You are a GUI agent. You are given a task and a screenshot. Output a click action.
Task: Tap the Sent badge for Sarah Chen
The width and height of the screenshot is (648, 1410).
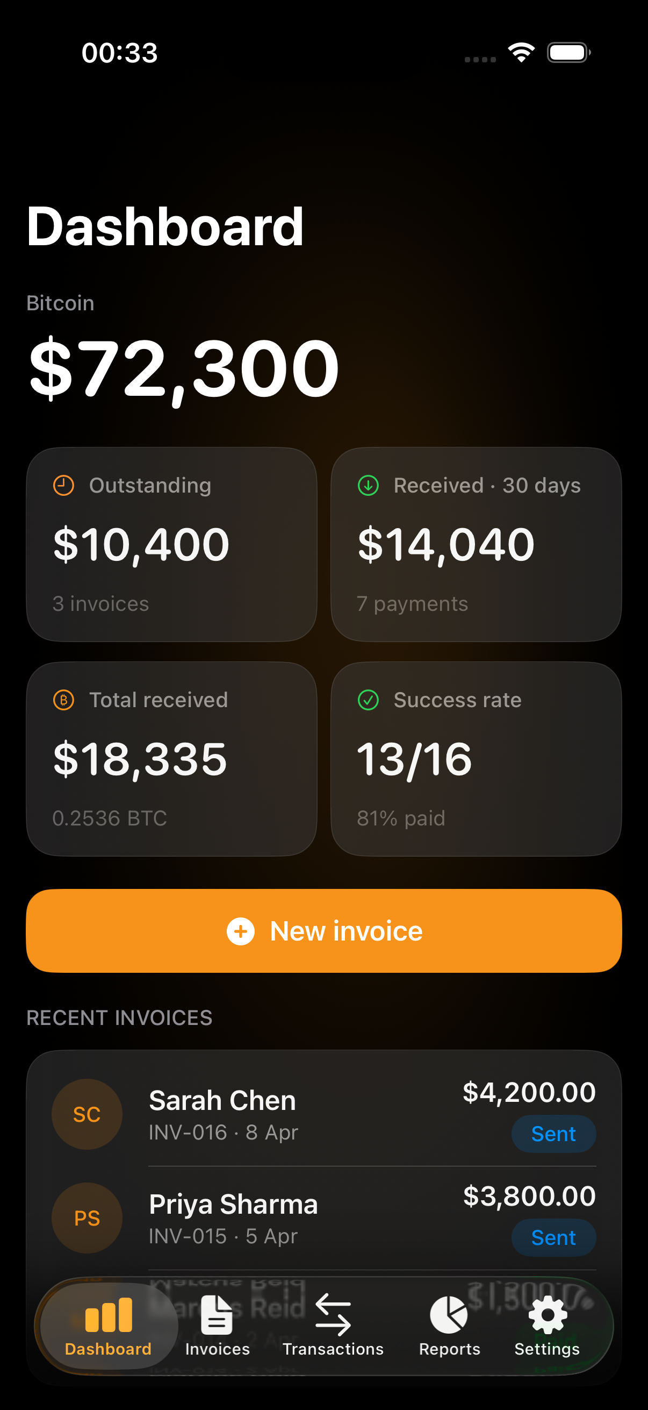(553, 1134)
